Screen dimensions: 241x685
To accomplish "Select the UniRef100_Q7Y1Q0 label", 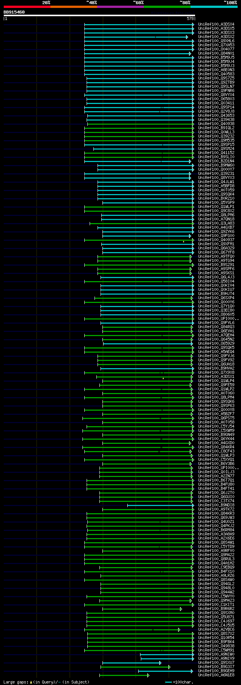I will coord(216,306).
